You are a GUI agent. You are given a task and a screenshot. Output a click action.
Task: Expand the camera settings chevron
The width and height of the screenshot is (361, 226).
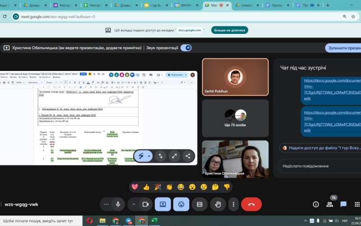(x=134, y=204)
